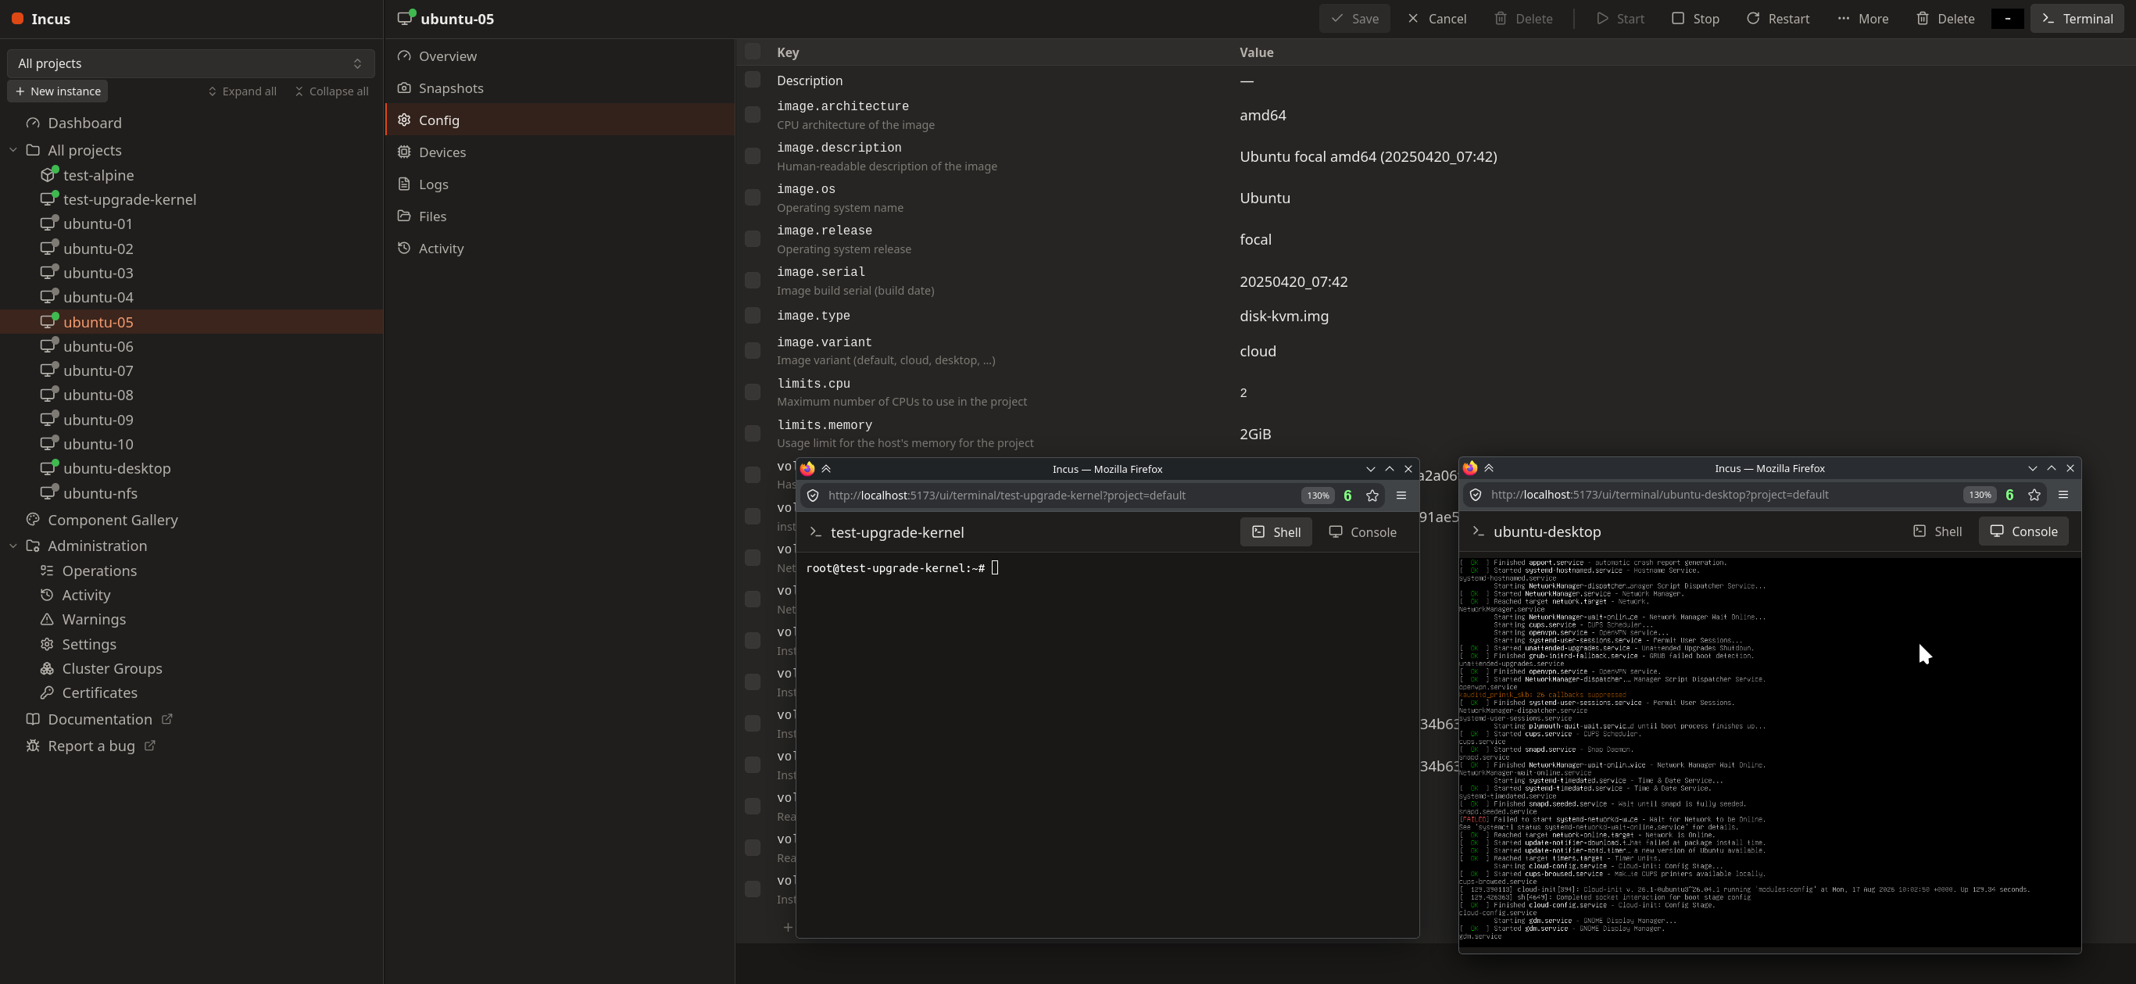Check the image.os row checkbox
This screenshot has width=2136, height=984.
(x=752, y=197)
